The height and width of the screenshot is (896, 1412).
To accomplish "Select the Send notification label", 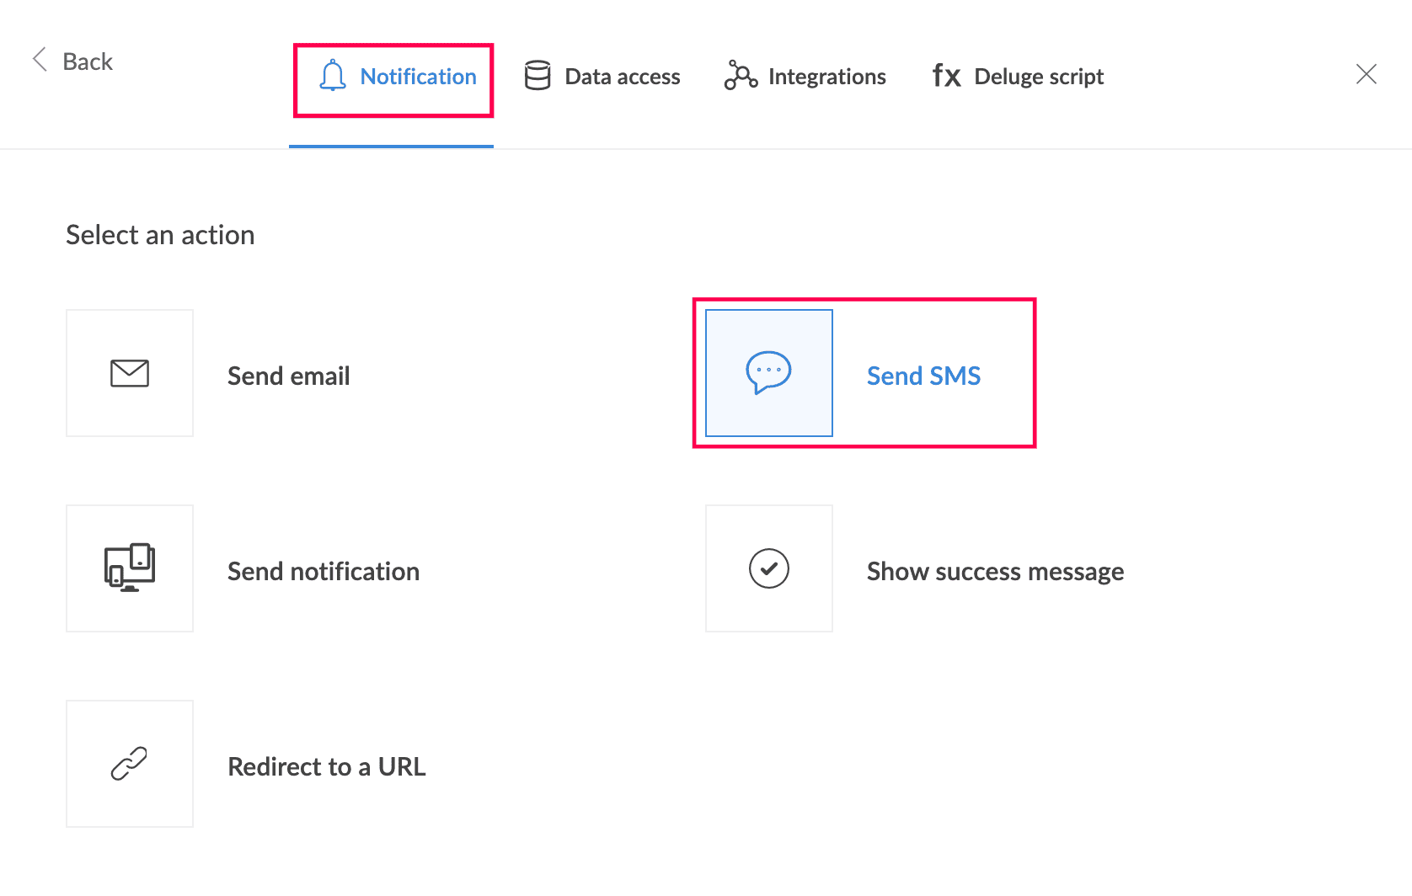I will pos(324,571).
